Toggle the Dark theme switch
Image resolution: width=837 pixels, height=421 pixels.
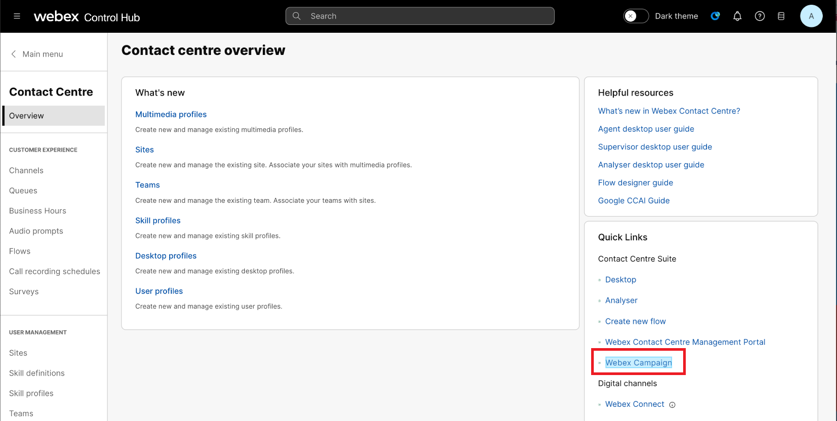click(x=636, y=16)
